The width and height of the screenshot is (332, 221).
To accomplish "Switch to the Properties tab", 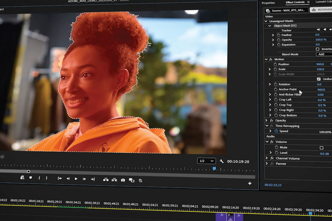I will 268,3.
